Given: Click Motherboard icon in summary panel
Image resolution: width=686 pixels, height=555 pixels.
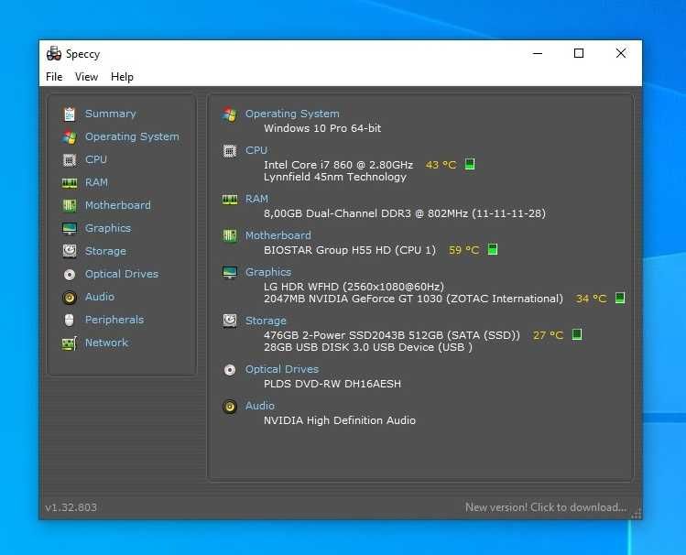Looking at the screenshot, I should 230,235.
